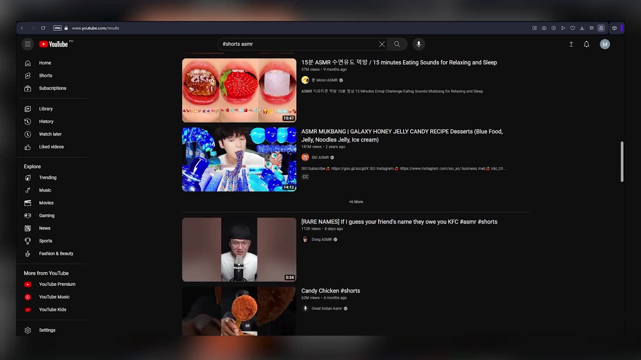The width and height of the screenshot is (641, 360).
Task: Open the browser downloads icon
Action: [x=582, y=28]
